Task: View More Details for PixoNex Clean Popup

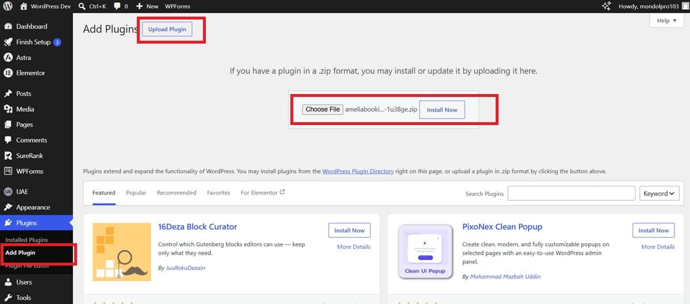Action: tap(658, 247)
